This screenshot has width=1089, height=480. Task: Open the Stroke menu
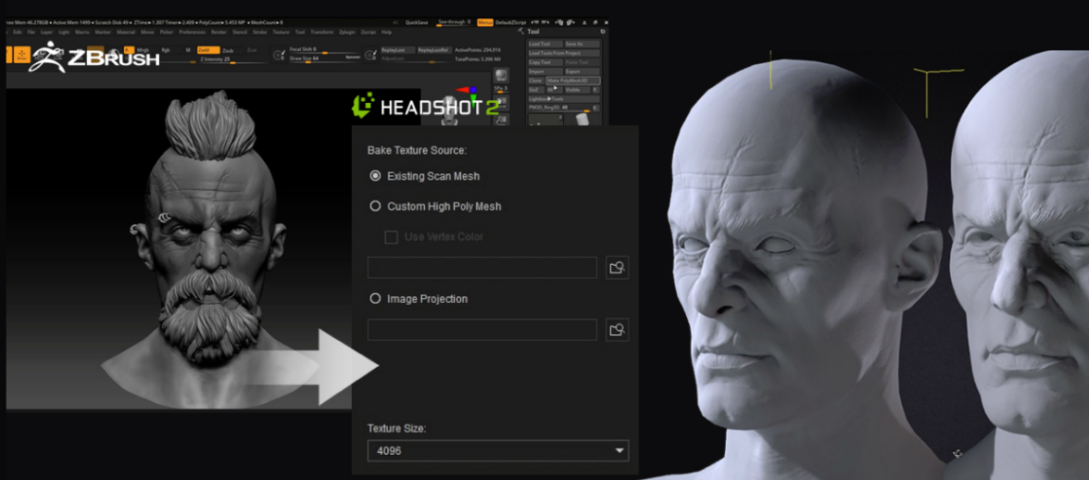[x=259, y=32]
